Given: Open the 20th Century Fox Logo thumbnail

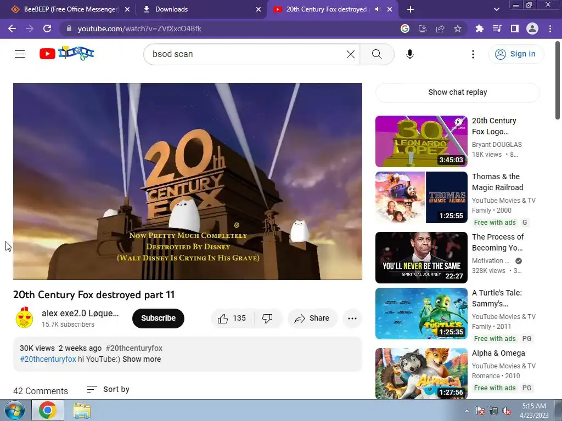Looking at the screenshot, I should pos(421,141).
